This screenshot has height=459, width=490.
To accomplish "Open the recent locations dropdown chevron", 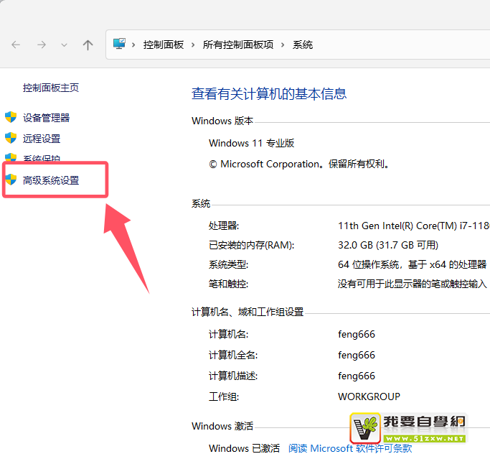I will [64, 45].
